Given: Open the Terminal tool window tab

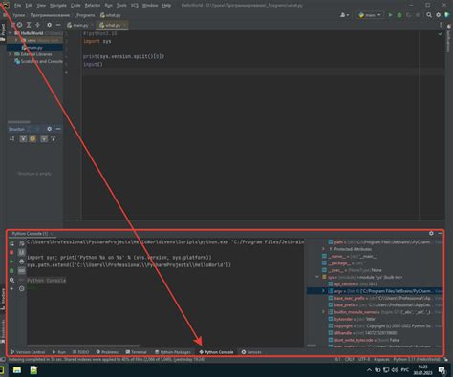Looking at the screenshot, I should click(x=137, y=352).
